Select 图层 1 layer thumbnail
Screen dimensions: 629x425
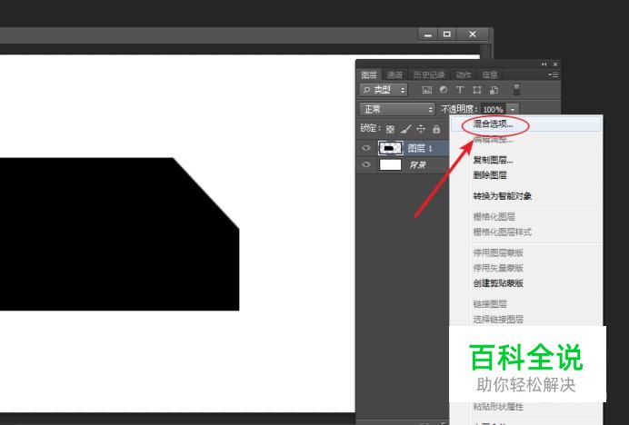[390, 148]
